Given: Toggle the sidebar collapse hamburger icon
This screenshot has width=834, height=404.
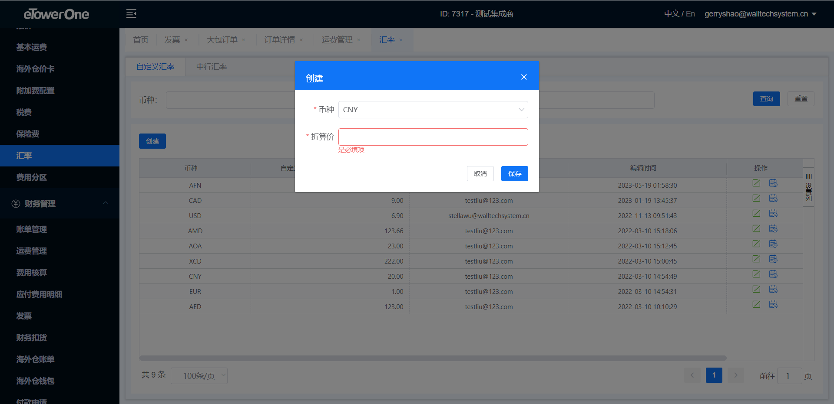Looking at the screenshot, I should 131,14.
